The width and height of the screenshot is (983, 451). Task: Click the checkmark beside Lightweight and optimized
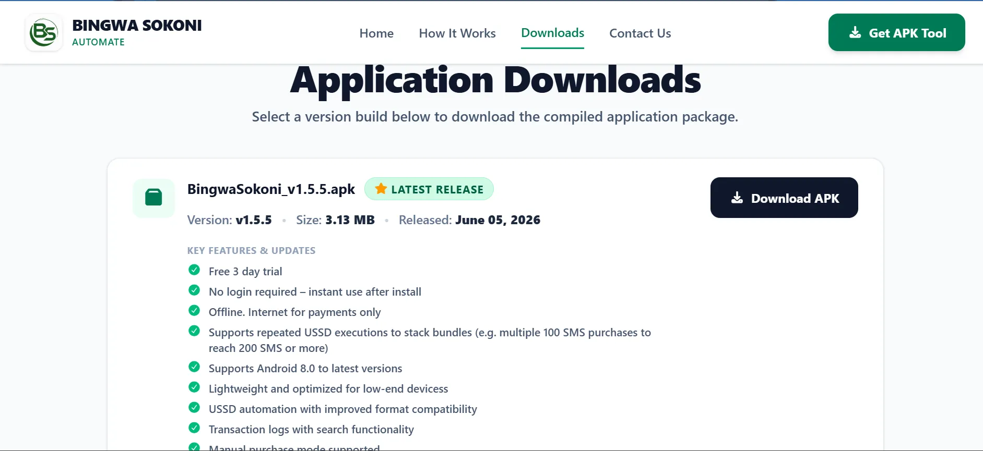click(194, 387)
